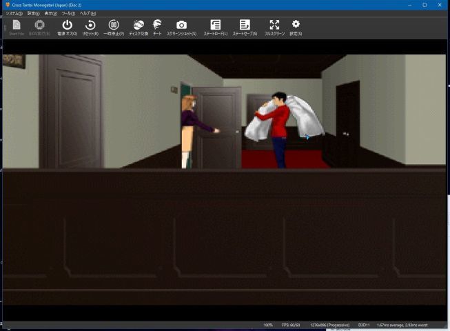Open the load state (ステートロード) icon
This screenshot has height=331, width=450.
coord(216,28)
